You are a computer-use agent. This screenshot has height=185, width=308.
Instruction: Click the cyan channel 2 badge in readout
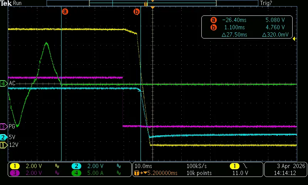click(x=76, y=166)
